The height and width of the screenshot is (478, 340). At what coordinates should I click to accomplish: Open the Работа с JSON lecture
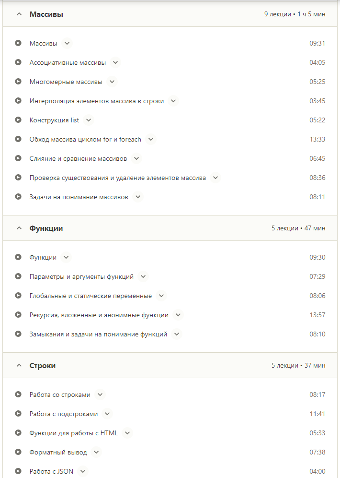point(51,471)
